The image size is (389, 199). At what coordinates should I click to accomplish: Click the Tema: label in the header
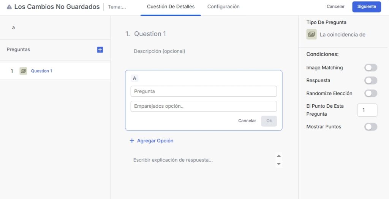117,7
